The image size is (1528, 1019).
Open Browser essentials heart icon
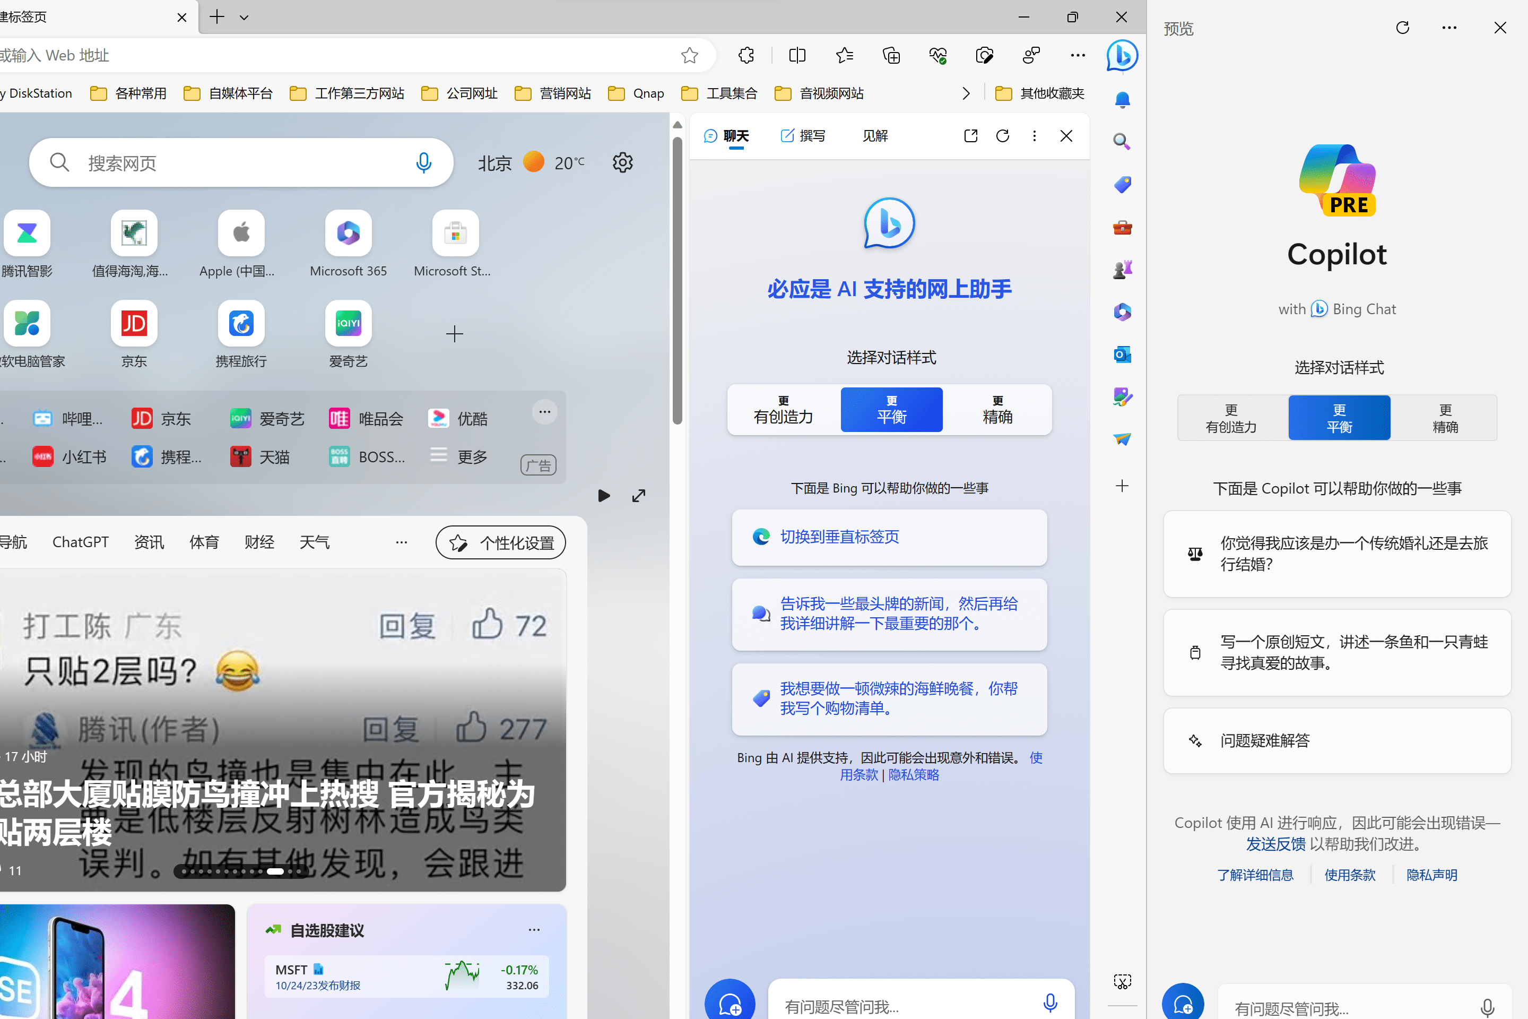938,55
